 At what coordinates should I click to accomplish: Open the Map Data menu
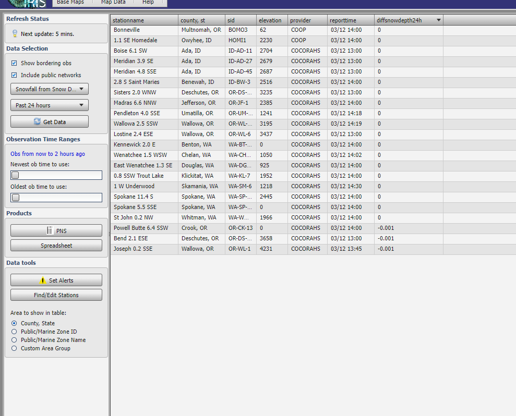(x=113, y=3)
